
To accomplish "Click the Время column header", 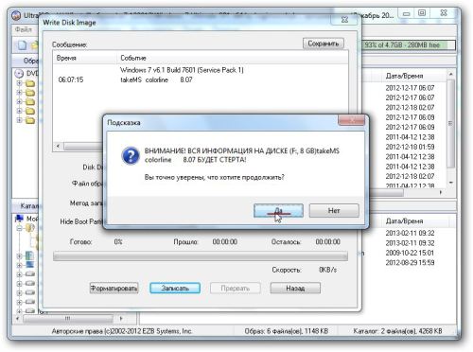I will point(85,58).
